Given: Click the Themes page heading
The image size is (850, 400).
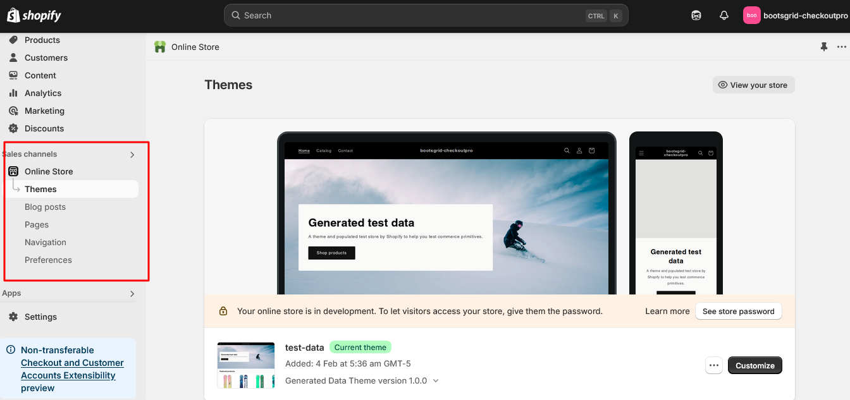Looking at the screenshot, I should pos(228,85).
